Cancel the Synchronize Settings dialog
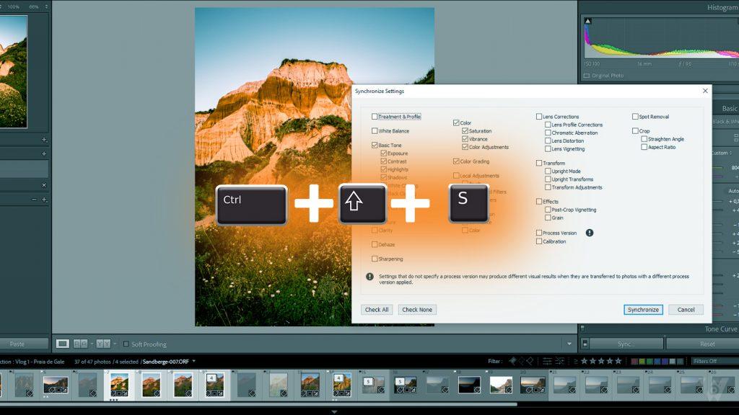 click(x=686, y=310)
